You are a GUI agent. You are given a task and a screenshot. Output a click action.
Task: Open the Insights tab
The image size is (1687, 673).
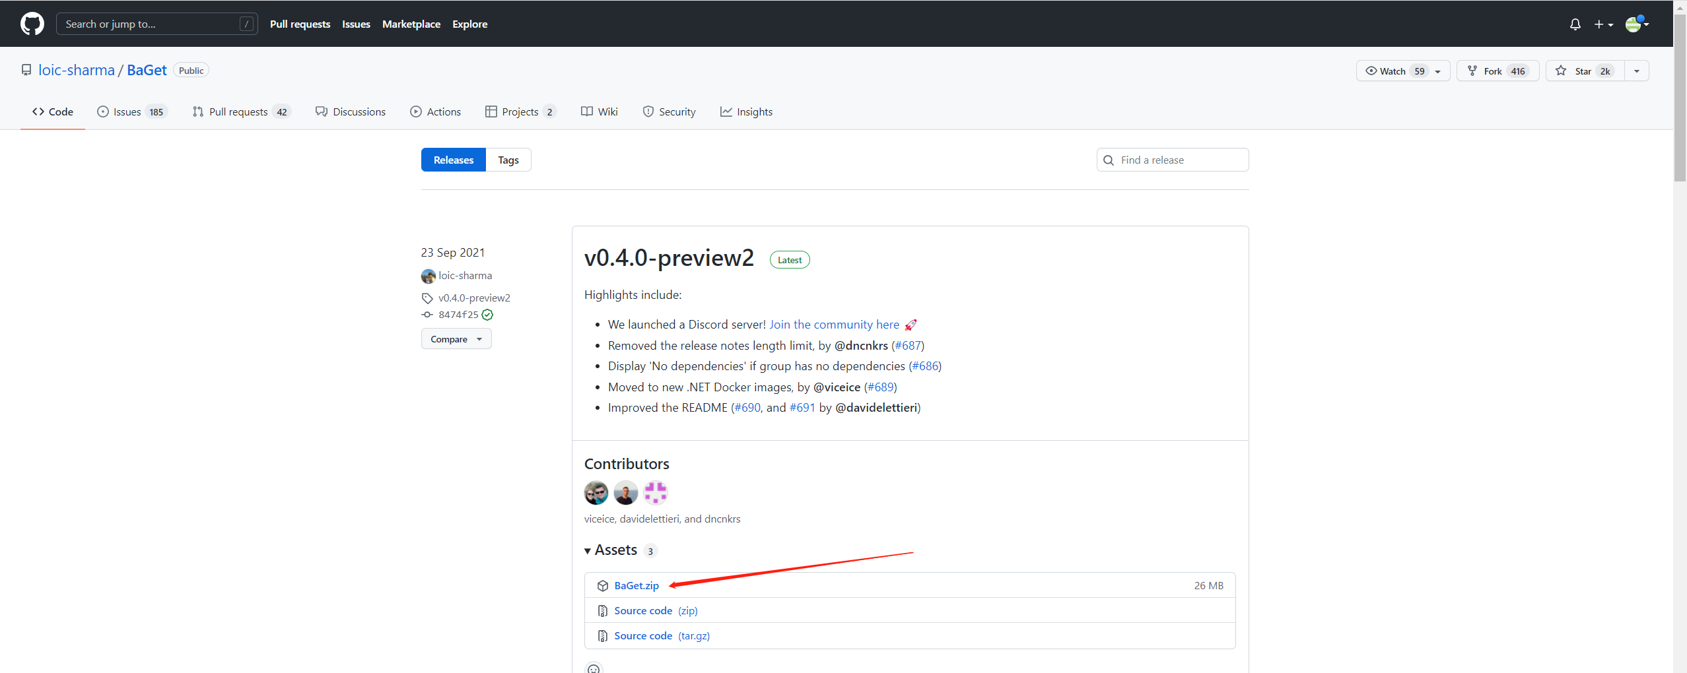[x=747, y=112]
